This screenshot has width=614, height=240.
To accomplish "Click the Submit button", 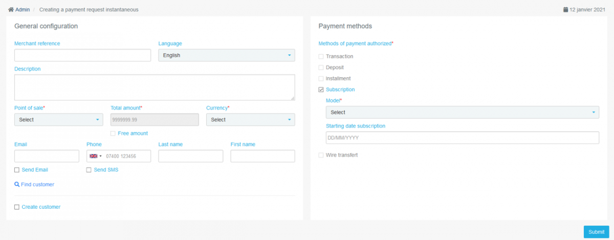I will coord(596,232).
